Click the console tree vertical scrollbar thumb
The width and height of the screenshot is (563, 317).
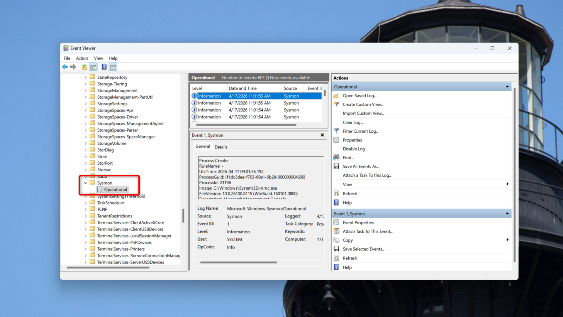tap(183, 216)
